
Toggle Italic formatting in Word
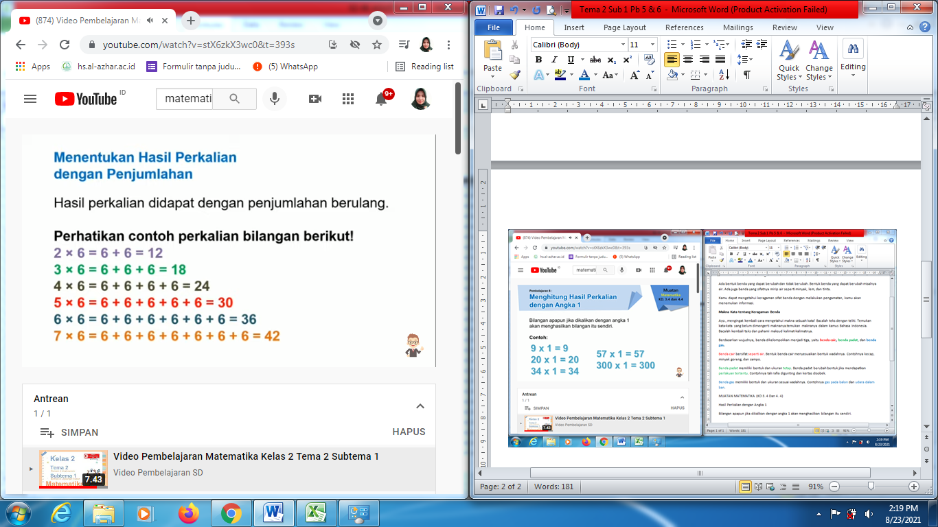tap(555, 60)
